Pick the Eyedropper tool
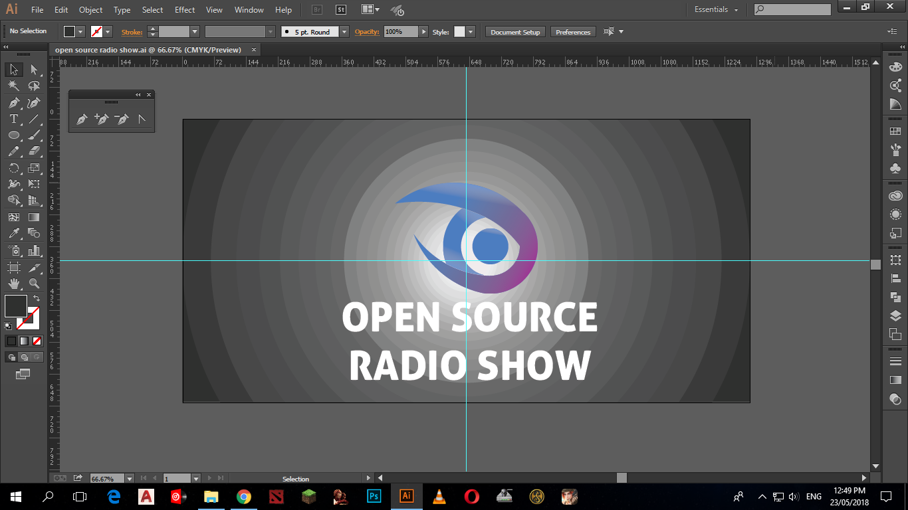This screenshot has height=510, width=908. 13,233
